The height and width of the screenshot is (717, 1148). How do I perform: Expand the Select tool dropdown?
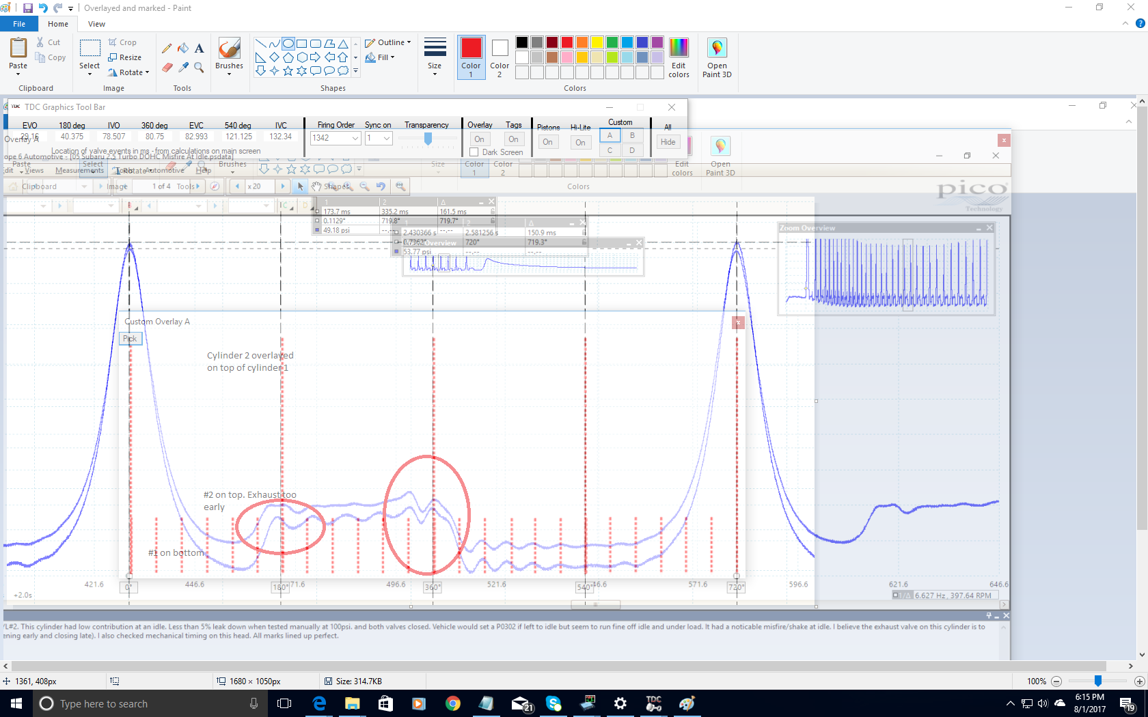pos(90,74)
